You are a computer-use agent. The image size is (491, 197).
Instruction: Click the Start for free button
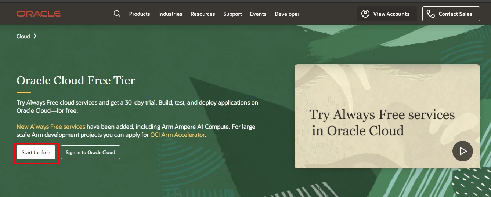click(x=36, y=152)
